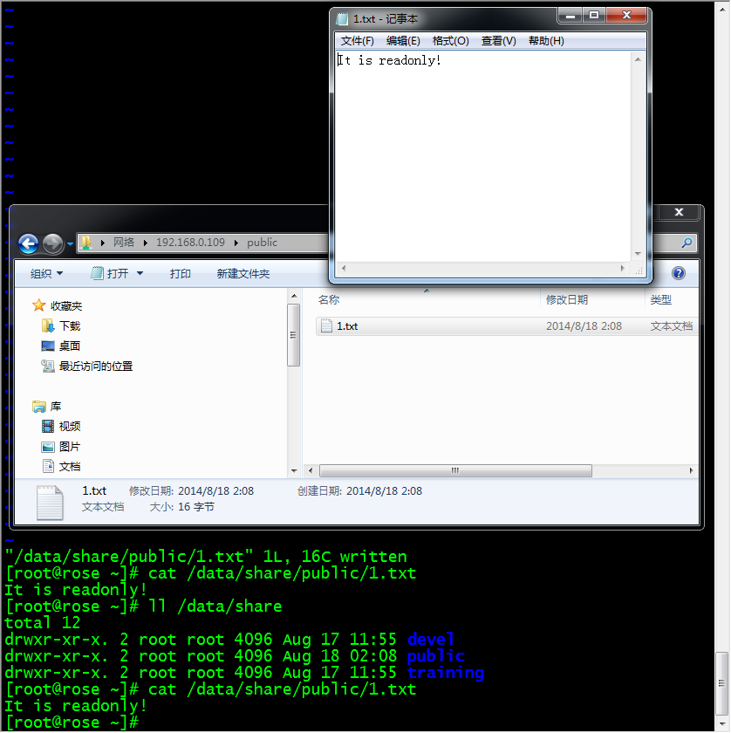
Task: Sort by the 修改日期 column header
Action: 566,299
